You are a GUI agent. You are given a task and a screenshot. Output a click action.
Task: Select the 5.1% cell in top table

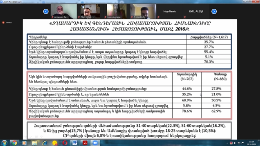point(209,57)
